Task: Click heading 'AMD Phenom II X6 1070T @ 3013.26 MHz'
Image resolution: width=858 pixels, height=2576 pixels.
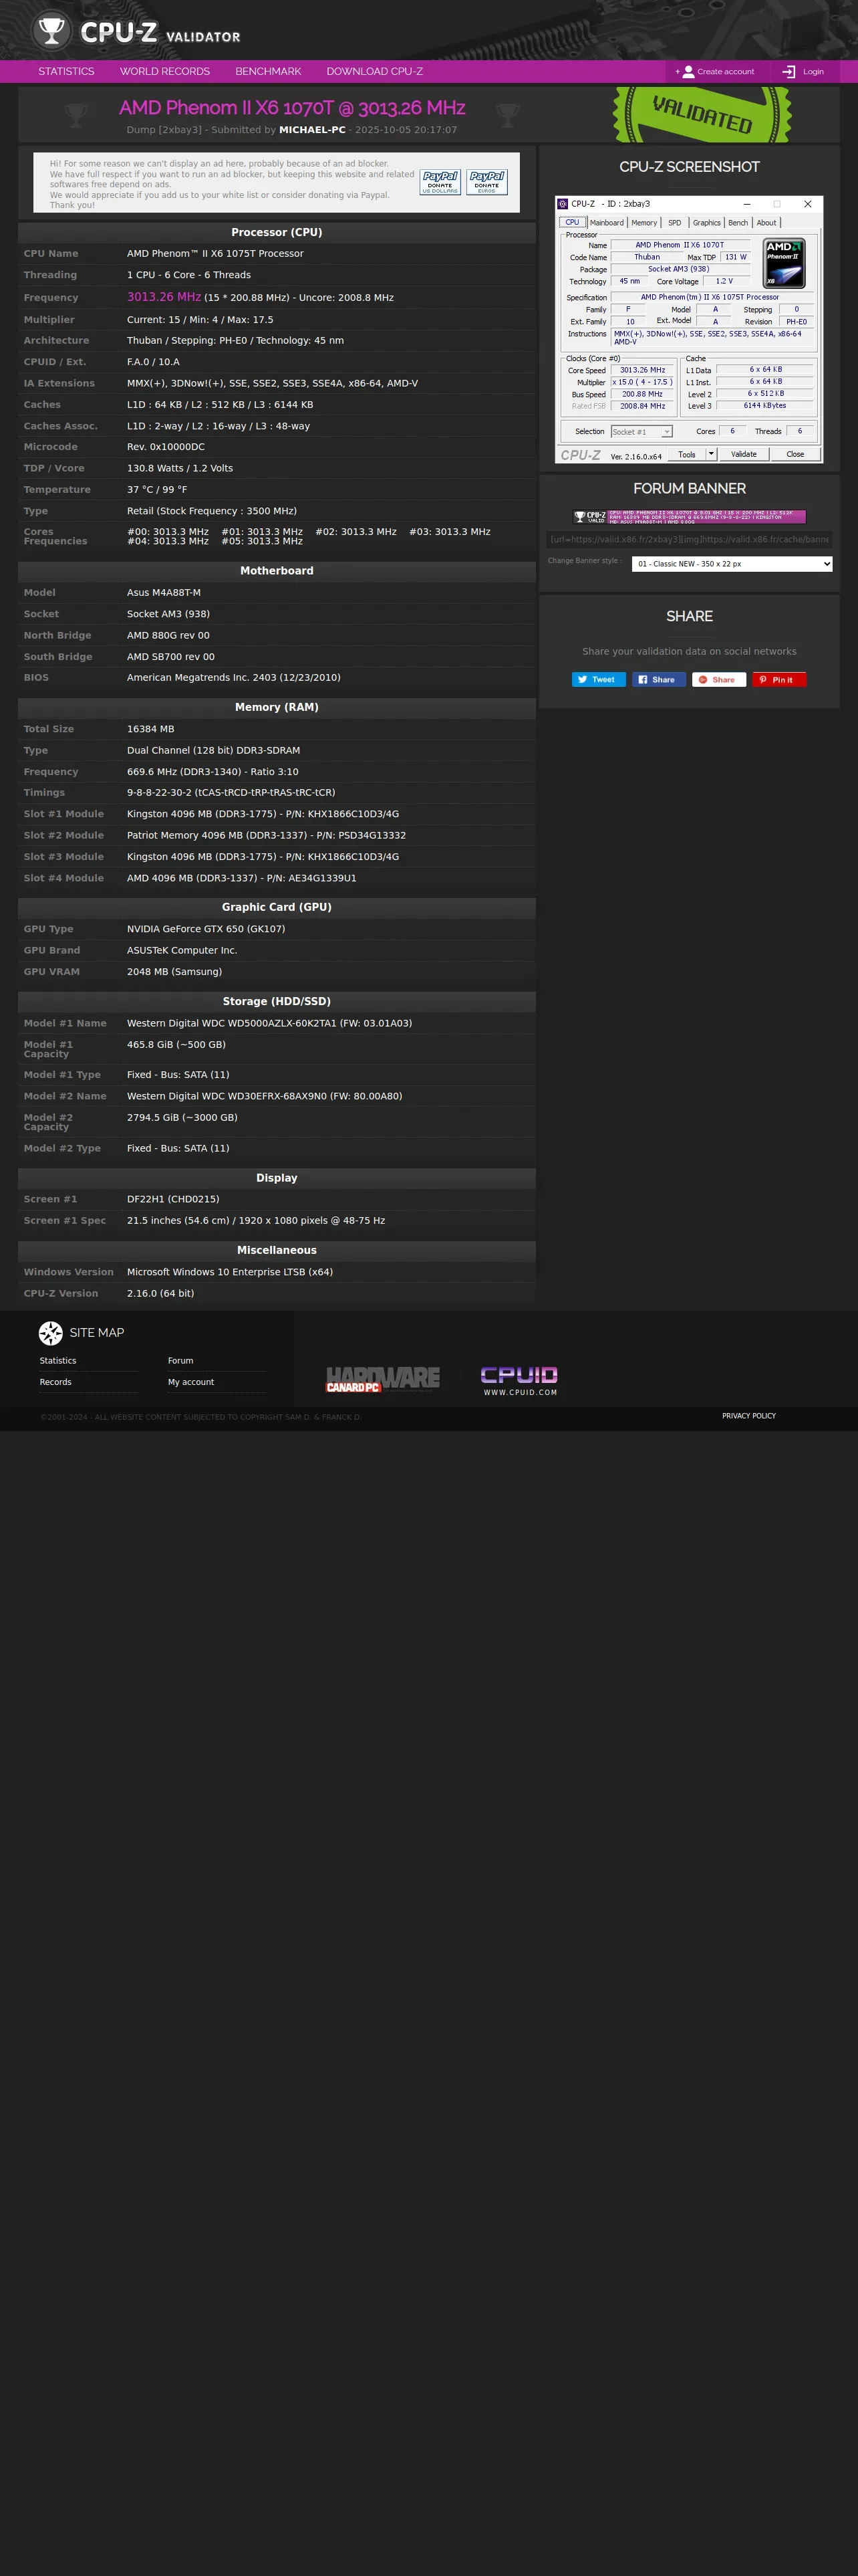Action: pyautogui.click(x=293, y=108)
